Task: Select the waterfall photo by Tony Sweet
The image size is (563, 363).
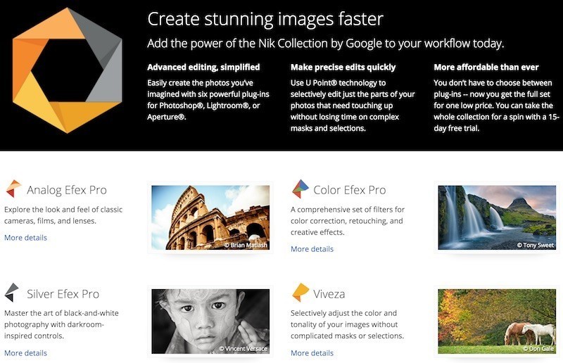Action: coord(497,217)
